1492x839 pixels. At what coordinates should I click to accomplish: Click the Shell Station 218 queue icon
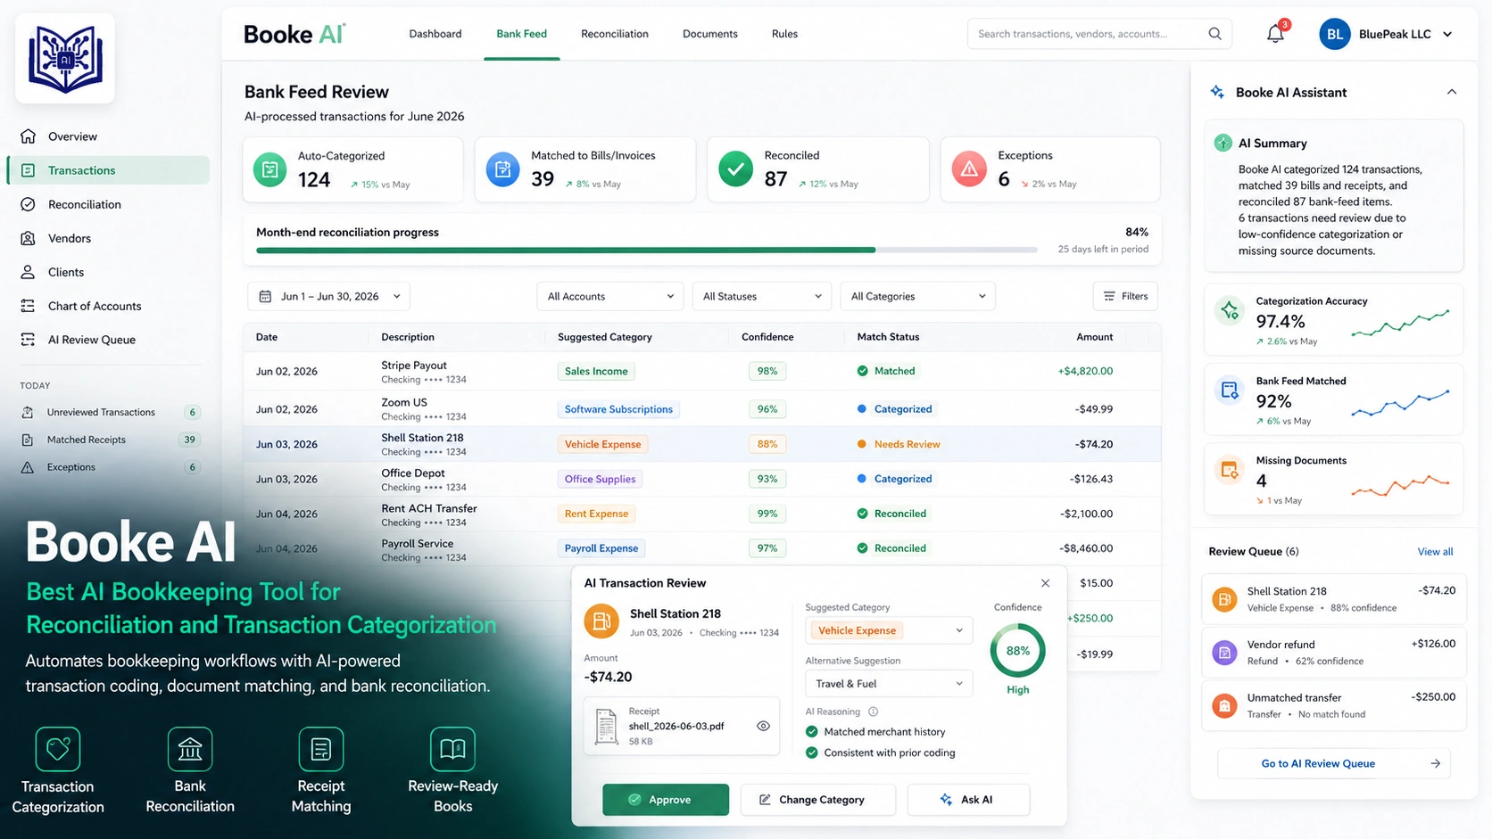(1224, 599)
